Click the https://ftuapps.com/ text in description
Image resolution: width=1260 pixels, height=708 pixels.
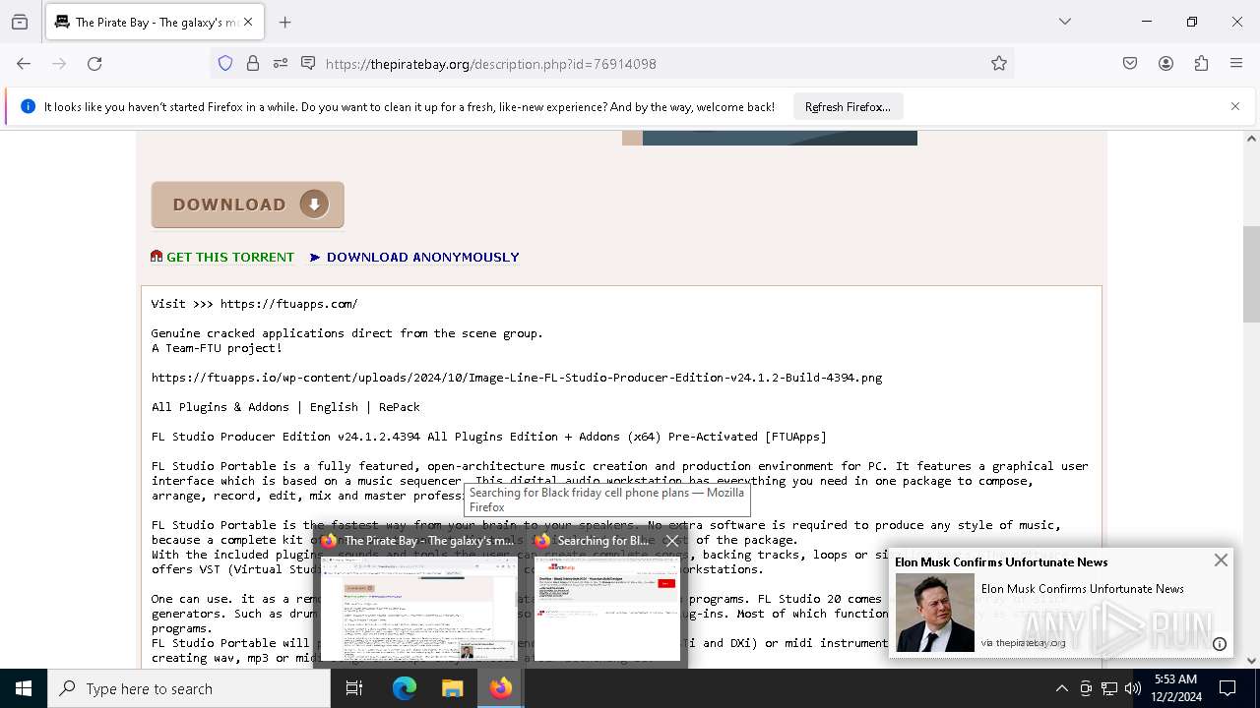point(288,304)
